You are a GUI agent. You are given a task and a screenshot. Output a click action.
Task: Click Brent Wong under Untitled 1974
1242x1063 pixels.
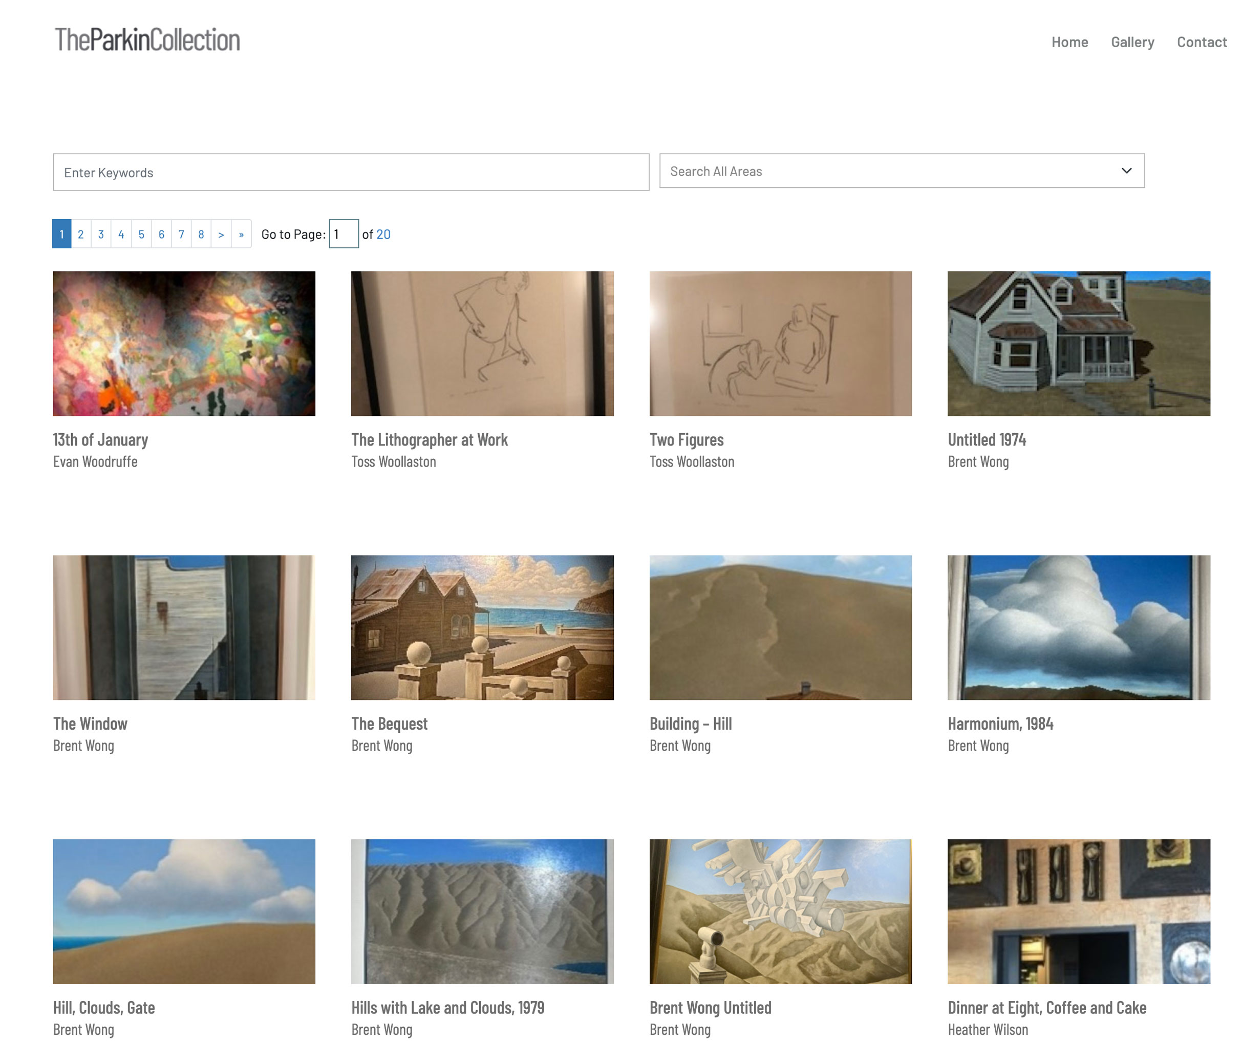pos(978,462)
